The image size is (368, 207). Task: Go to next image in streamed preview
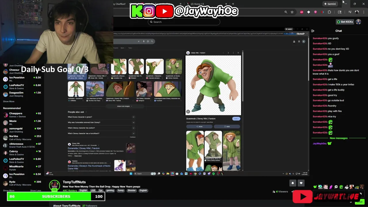tap(228, 53)
